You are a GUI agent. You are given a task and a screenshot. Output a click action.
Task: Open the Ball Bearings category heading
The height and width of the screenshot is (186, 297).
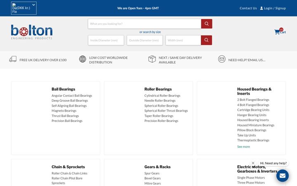click(x=63, y=89)
